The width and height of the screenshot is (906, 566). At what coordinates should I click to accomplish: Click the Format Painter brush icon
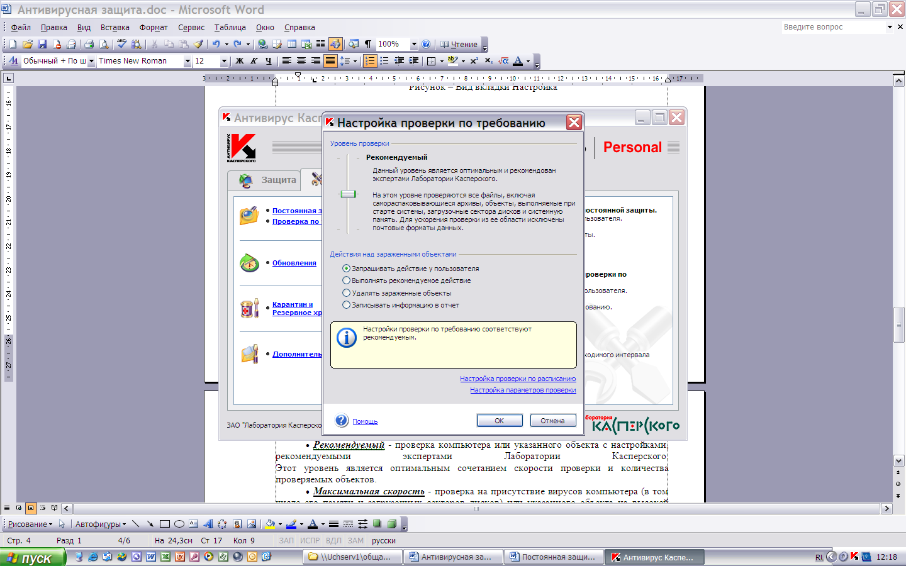tap(198, 44)
